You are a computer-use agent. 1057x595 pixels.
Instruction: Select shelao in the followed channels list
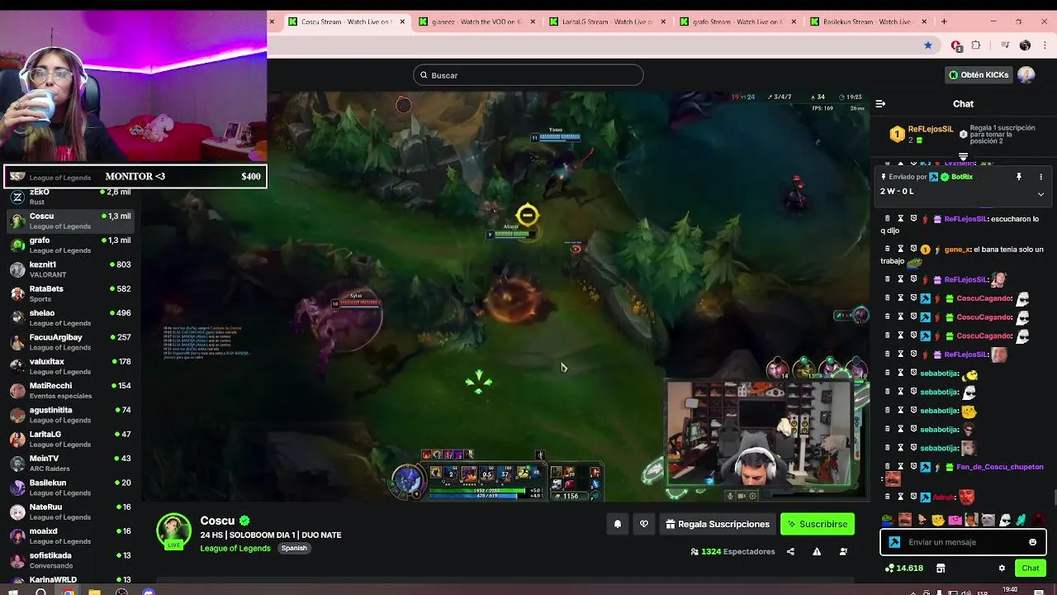click(70, 317)
